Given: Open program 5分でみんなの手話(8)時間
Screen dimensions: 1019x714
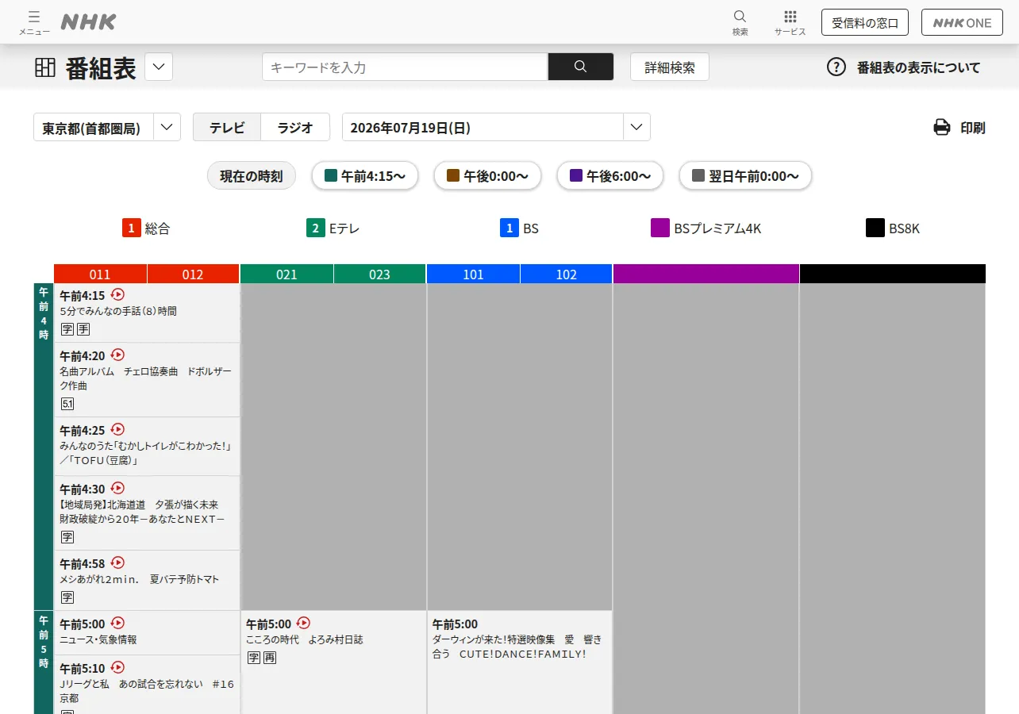Looking at the screenshot, I should (118, 312).
